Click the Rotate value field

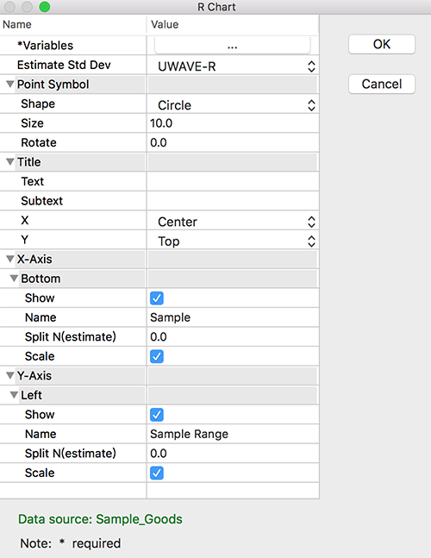233,142
